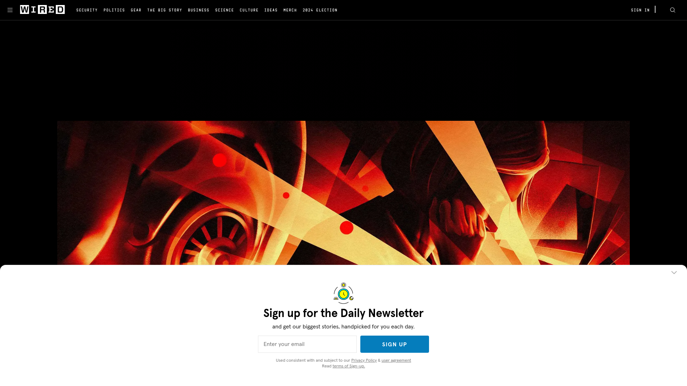This screenshot has height=386, width=687.
Task: Expand IDEAS navigation dropdown
Action: (271, 10)
